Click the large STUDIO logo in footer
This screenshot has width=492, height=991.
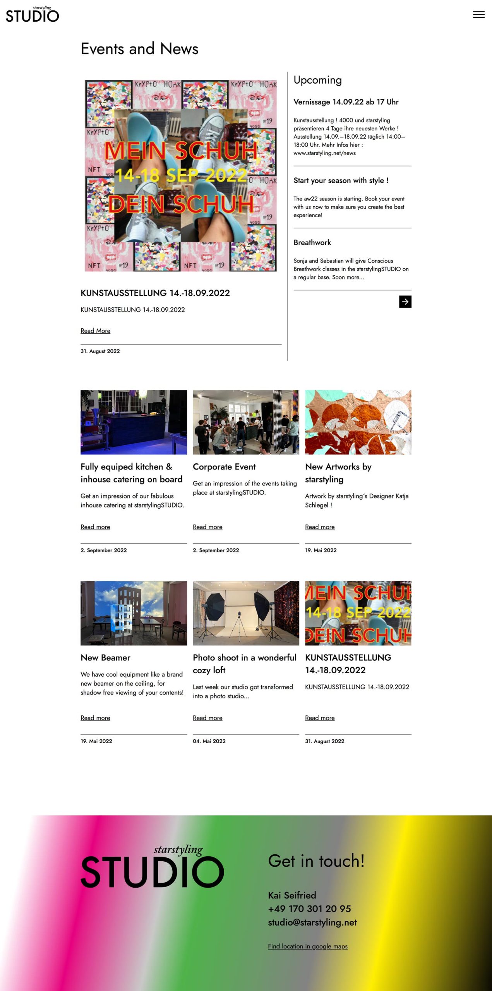[152, 867]
